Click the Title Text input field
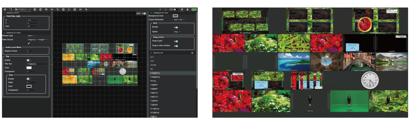This screenshot has height=125, width=410. (x=37, y=64)
